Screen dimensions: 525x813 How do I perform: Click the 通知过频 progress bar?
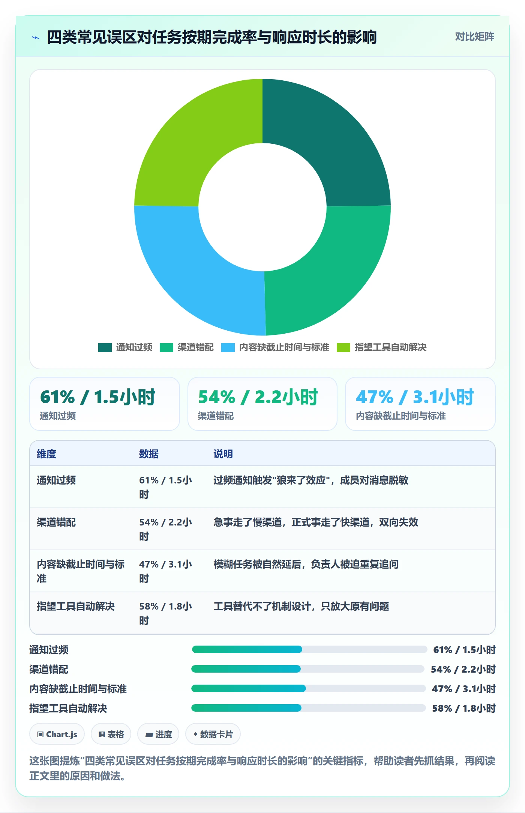309,649
